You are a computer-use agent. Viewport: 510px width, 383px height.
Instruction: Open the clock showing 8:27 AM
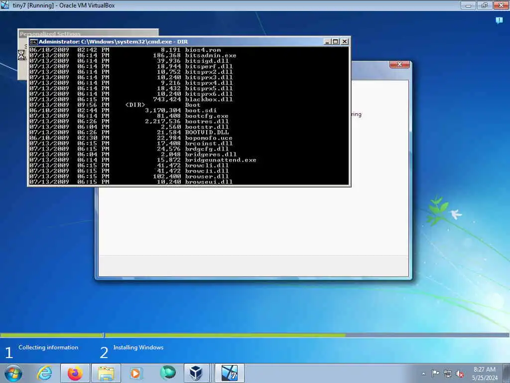pos(484,370)
